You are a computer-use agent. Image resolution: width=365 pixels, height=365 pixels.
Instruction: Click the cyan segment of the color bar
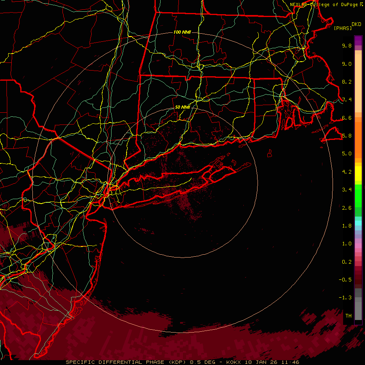(358, 223)
